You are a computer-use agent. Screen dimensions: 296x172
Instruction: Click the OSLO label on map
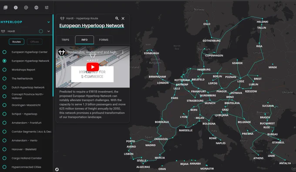point(207,24)
